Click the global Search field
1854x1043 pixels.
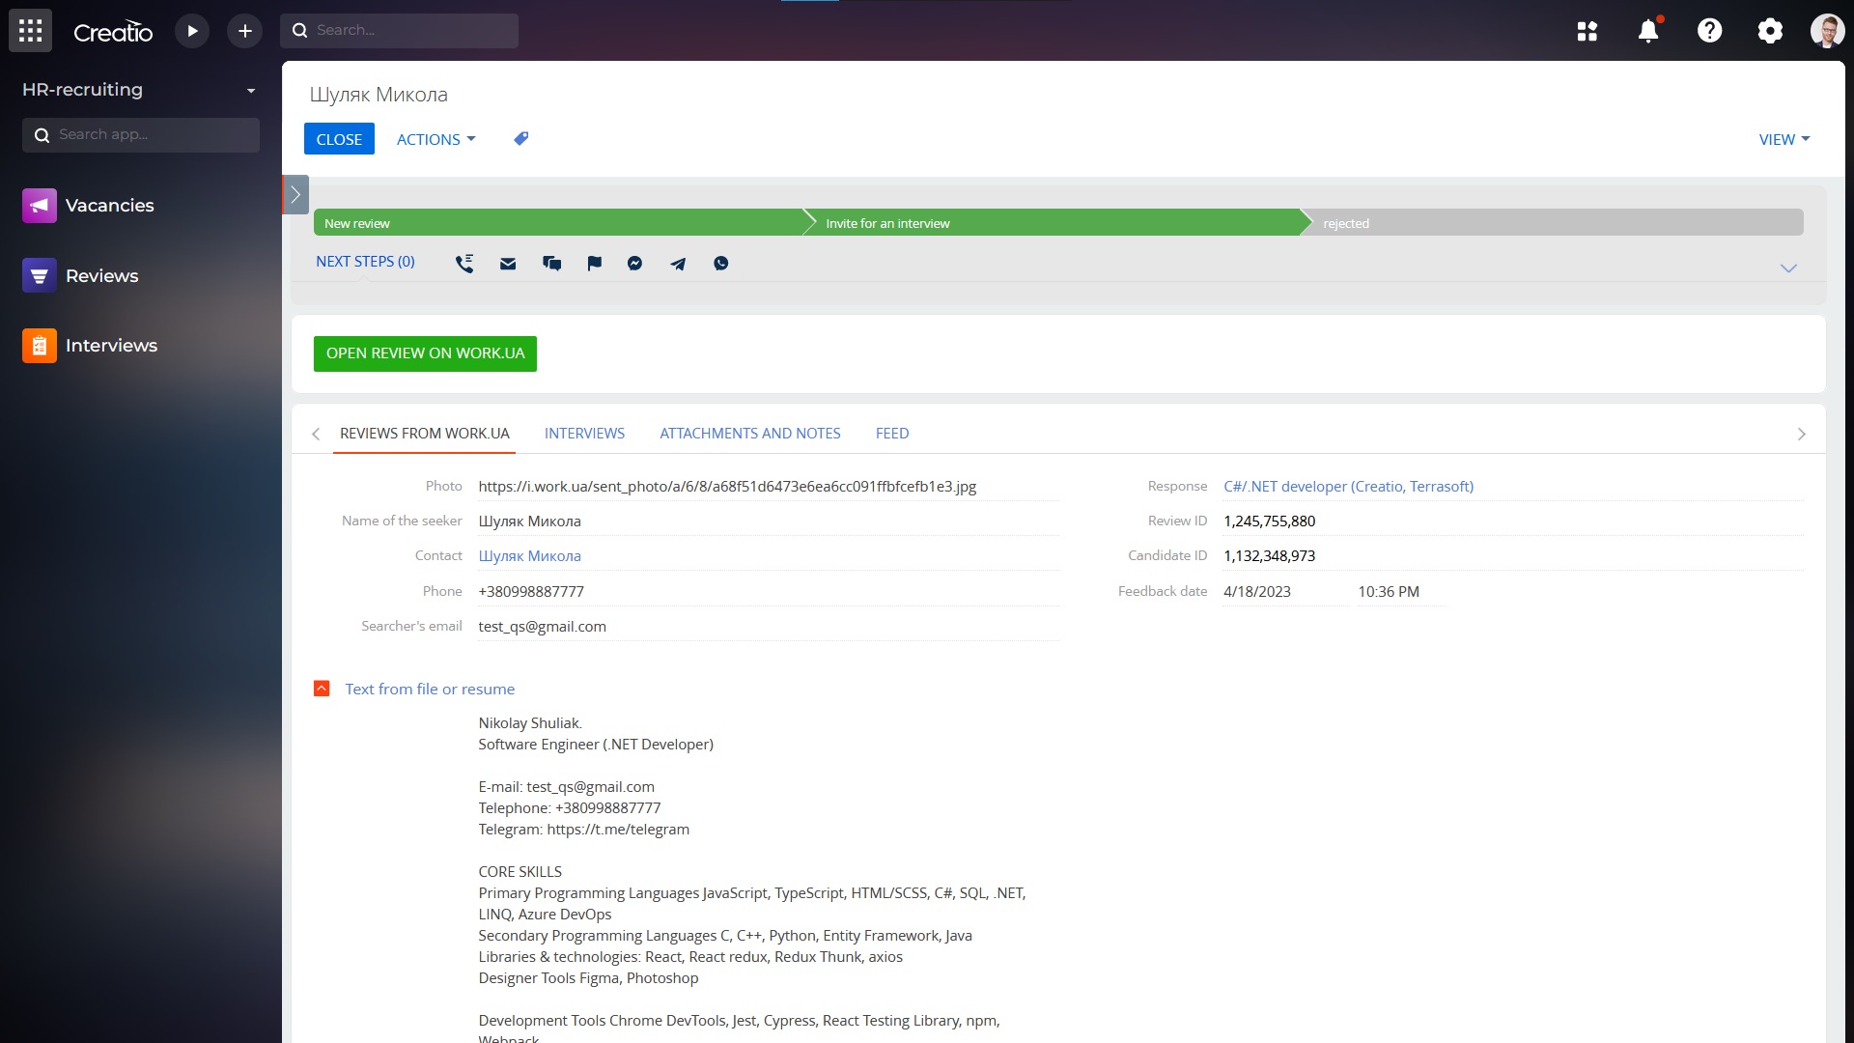click(400, 31)
